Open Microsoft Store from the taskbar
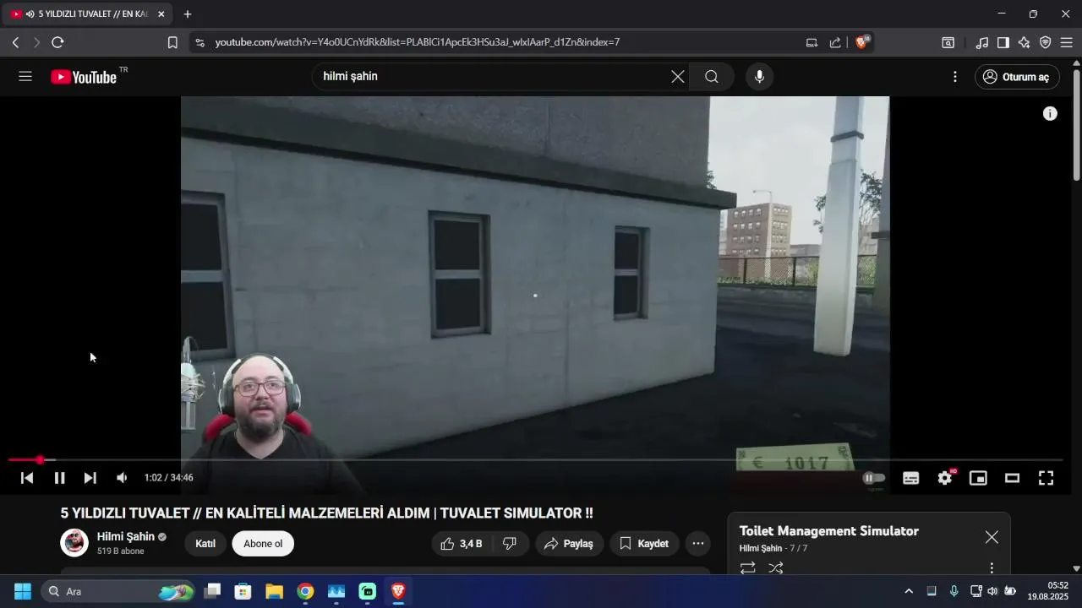Image resolution: width=1082 pixels, height=608 pixels. [243, 591]
